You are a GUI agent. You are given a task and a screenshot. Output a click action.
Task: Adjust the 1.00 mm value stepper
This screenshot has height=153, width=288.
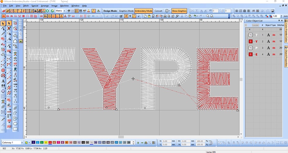click(281, 16)
